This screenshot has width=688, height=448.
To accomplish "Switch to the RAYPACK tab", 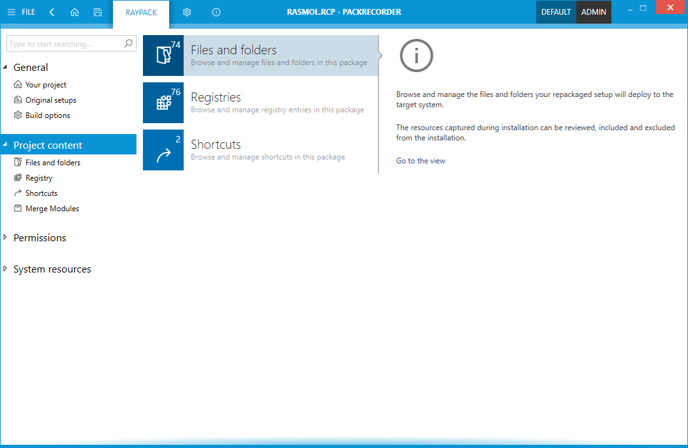I will [141, 13].
